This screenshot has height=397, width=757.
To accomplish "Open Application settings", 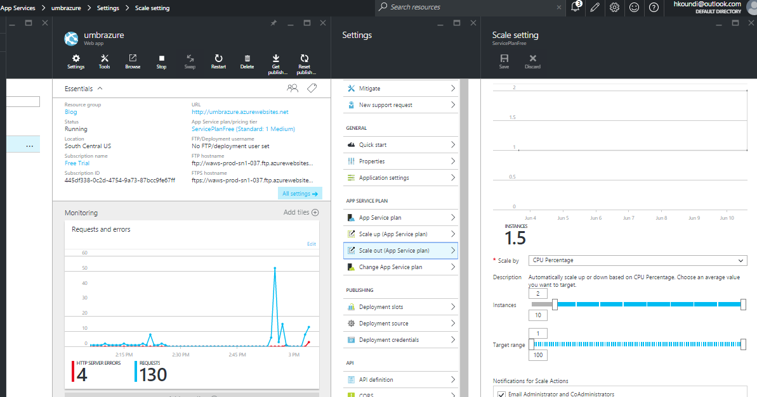I will [400, 178].
